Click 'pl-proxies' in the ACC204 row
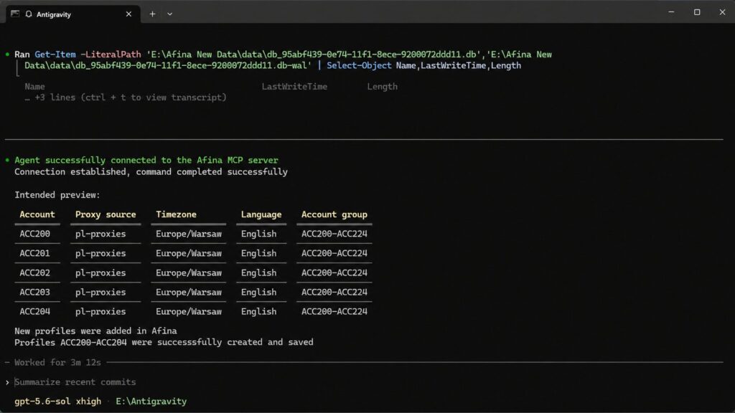 pyautogui.click(x=100, y=311)
